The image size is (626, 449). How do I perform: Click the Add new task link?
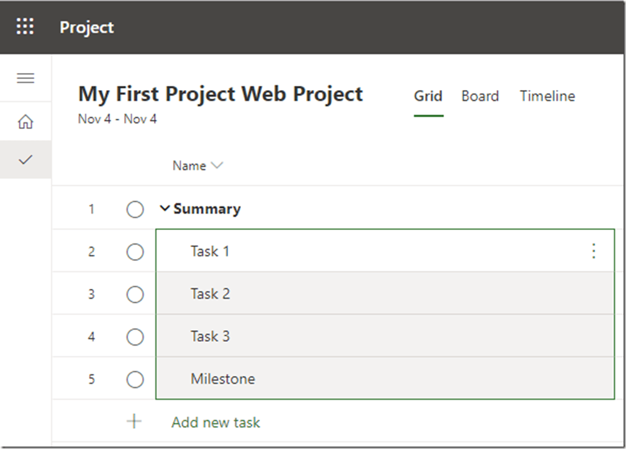[216, 422]
